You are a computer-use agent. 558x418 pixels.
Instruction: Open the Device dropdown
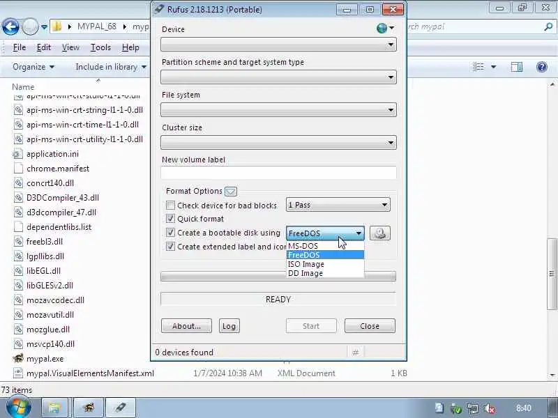(278, 45)
